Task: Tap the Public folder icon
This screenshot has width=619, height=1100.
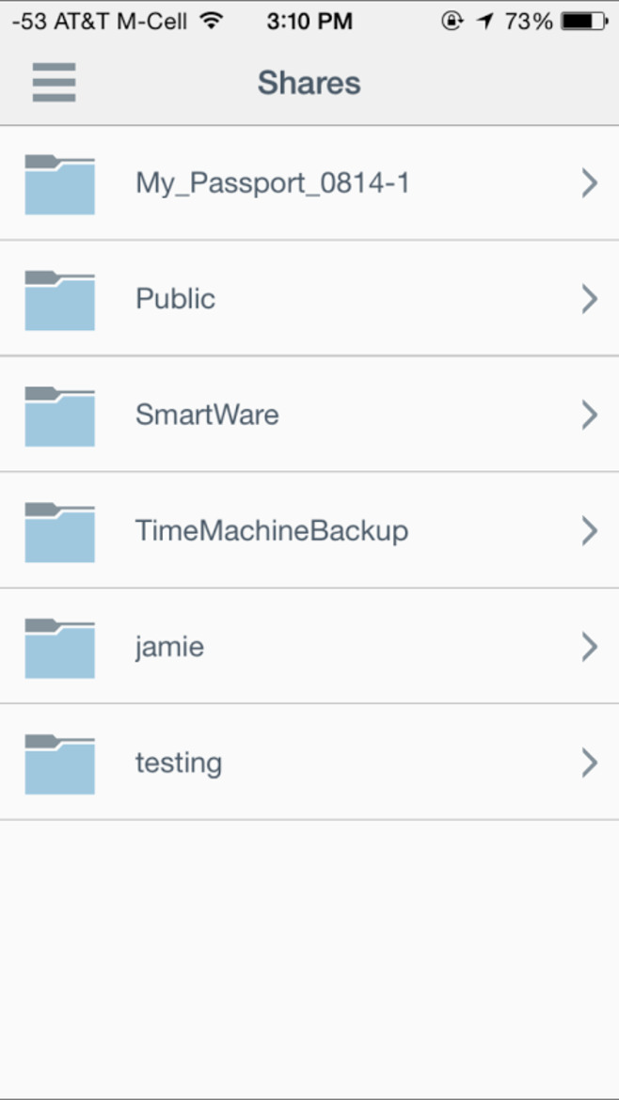Action: [59, 300]
